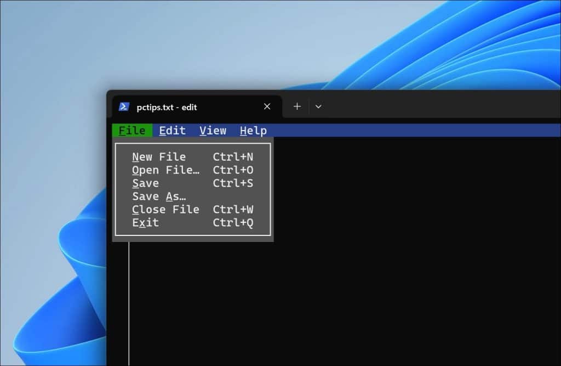Open the File menu
The image size is (561, 366).
132,131
